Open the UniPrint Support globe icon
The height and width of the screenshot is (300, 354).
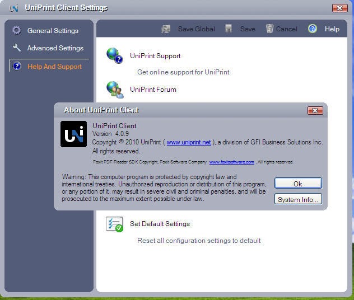point(114,55)
